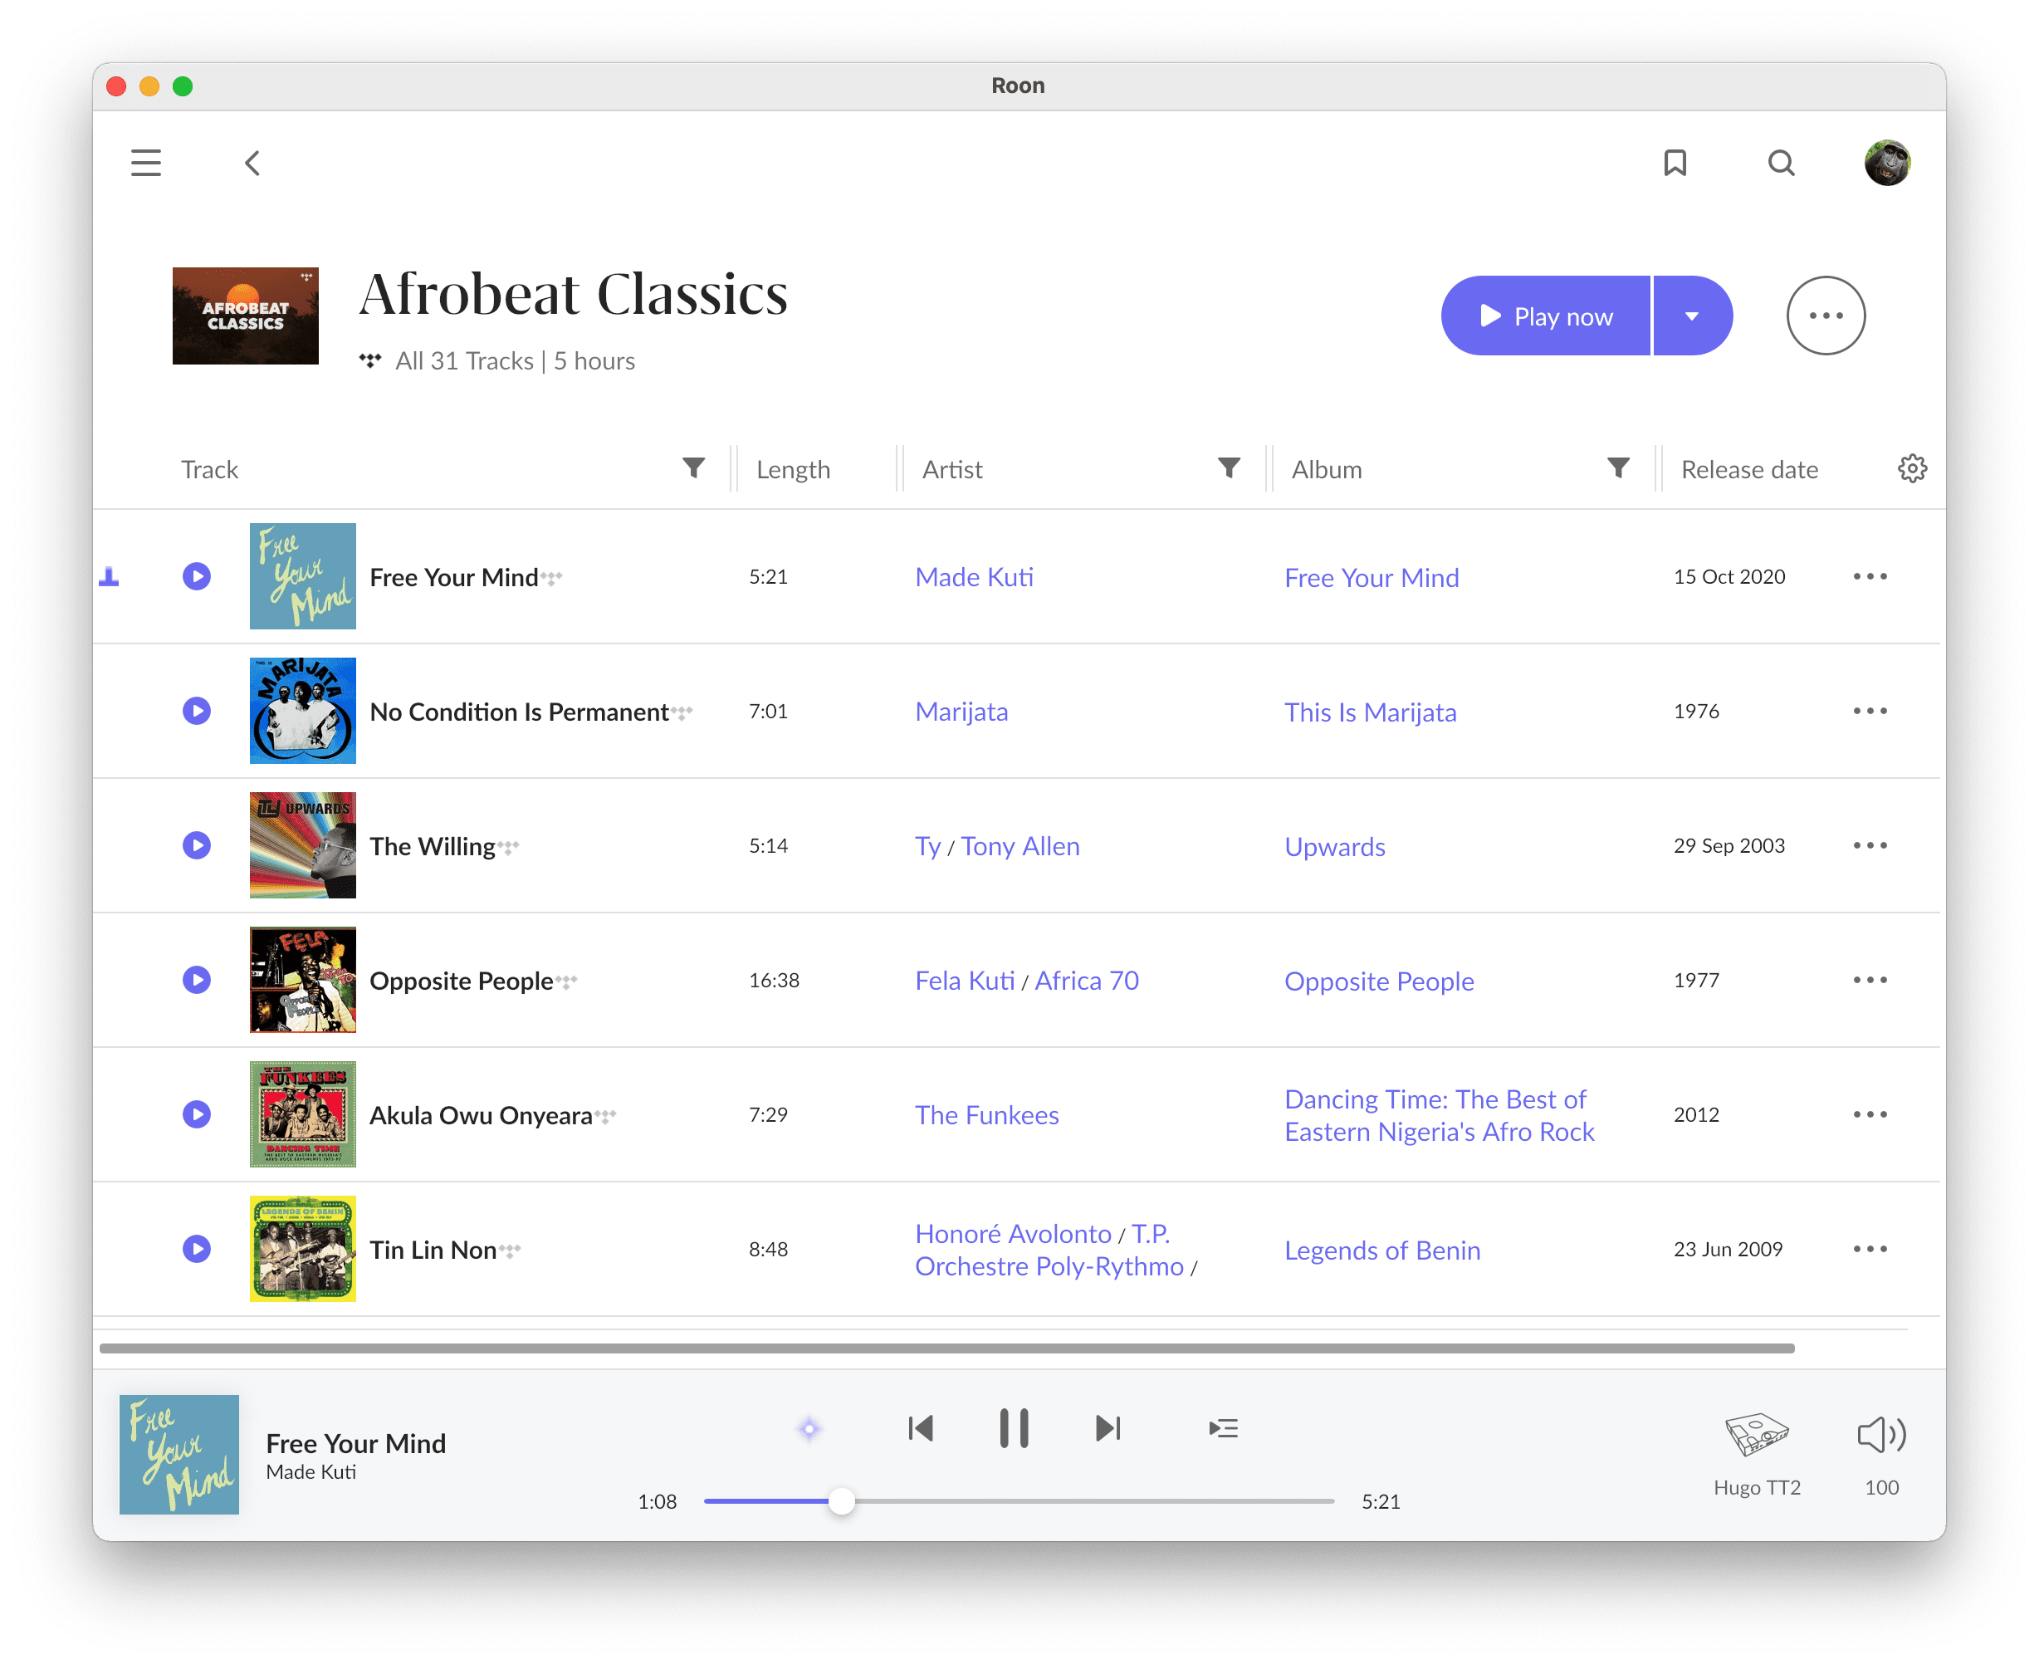Open the playlist three-dot menu
The width and height of the screenshot is (2039, 1664).
click(1826, 316)
